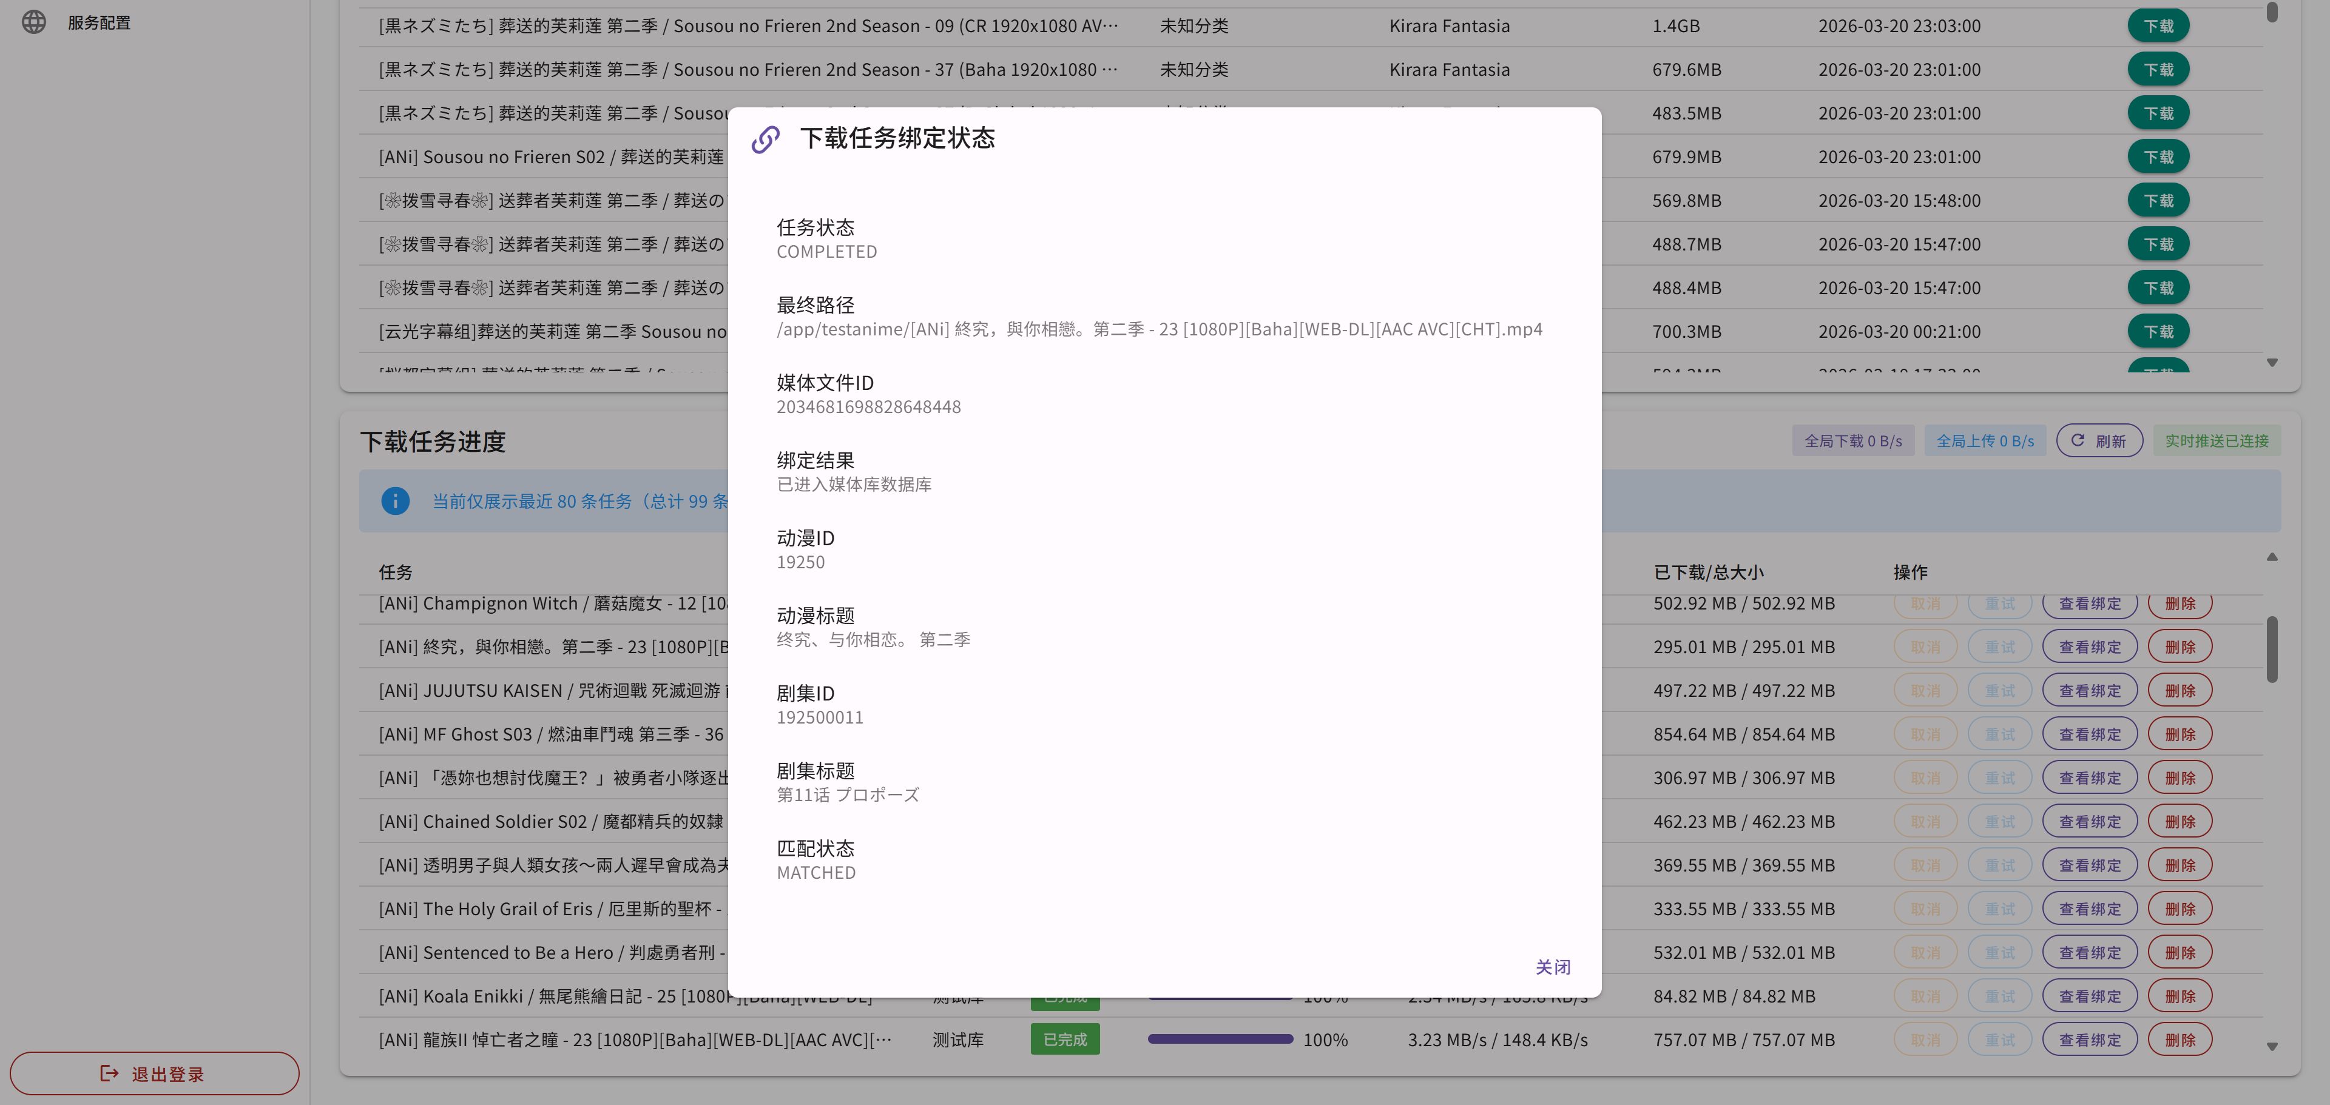This screenshot has height=1105, width=2330.
Task: Click 取消 for the Koala Enikki task
Action: (x=1925, y=996)
